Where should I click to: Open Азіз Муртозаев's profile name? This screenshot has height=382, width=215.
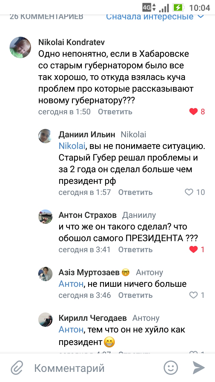coord(89,272)
